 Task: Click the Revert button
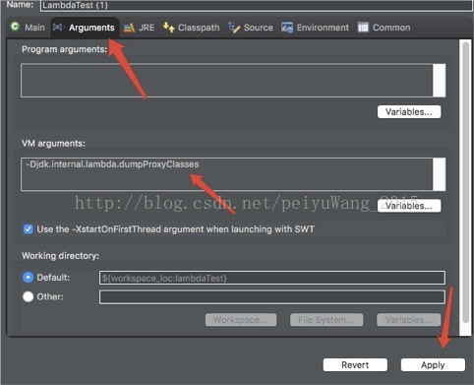[x=355, y=365]
